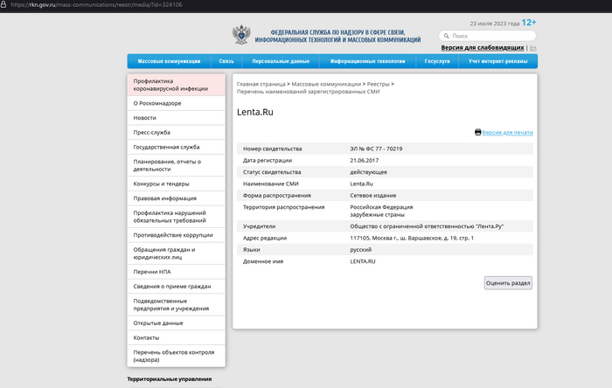The width and height of the screenshot is (612, 388).
Task: Open the Учет интернет-рекламы menu
Action: (x=497, y=61)
